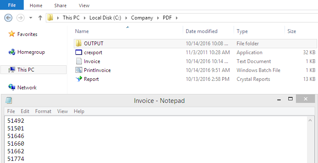
Task: Click the Favorites star icon
Action: [x=12, y=34]
